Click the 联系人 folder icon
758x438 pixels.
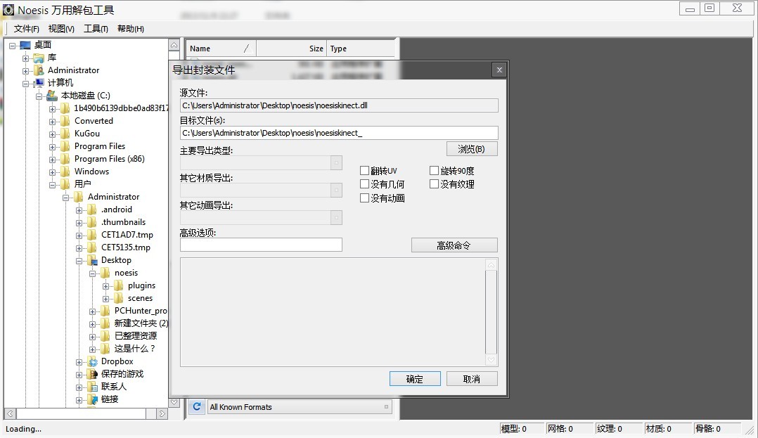[92, 387]
